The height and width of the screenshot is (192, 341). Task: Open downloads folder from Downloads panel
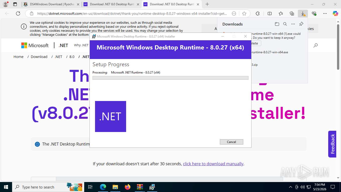(x=277, y=24)
